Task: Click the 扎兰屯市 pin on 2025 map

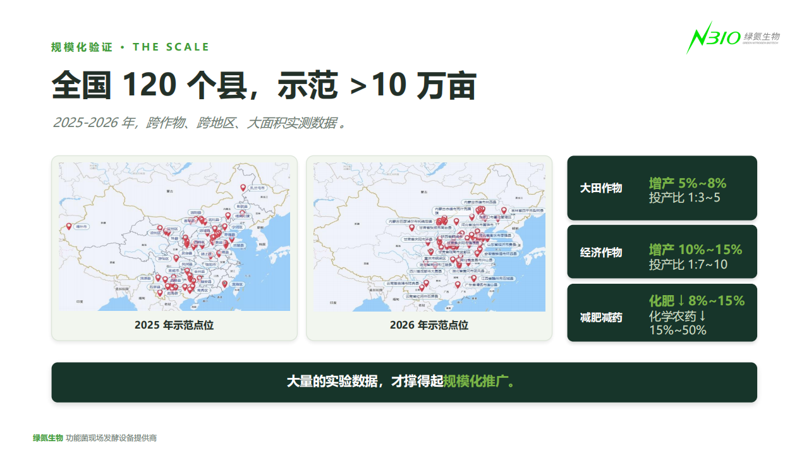Action: (x=243, y=188)
